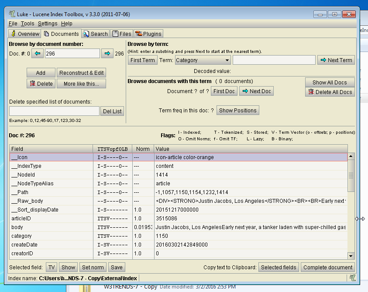Go to next document with right arrow
The image size is (368, 292).
107,54
